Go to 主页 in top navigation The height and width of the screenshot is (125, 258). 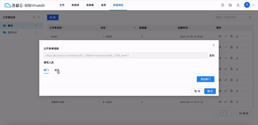tap(62, 5)
